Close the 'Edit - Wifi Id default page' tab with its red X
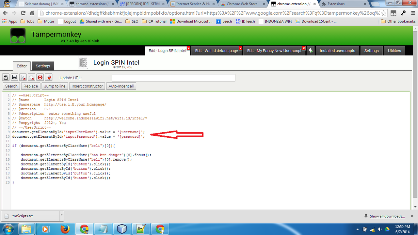 point(241,48)
